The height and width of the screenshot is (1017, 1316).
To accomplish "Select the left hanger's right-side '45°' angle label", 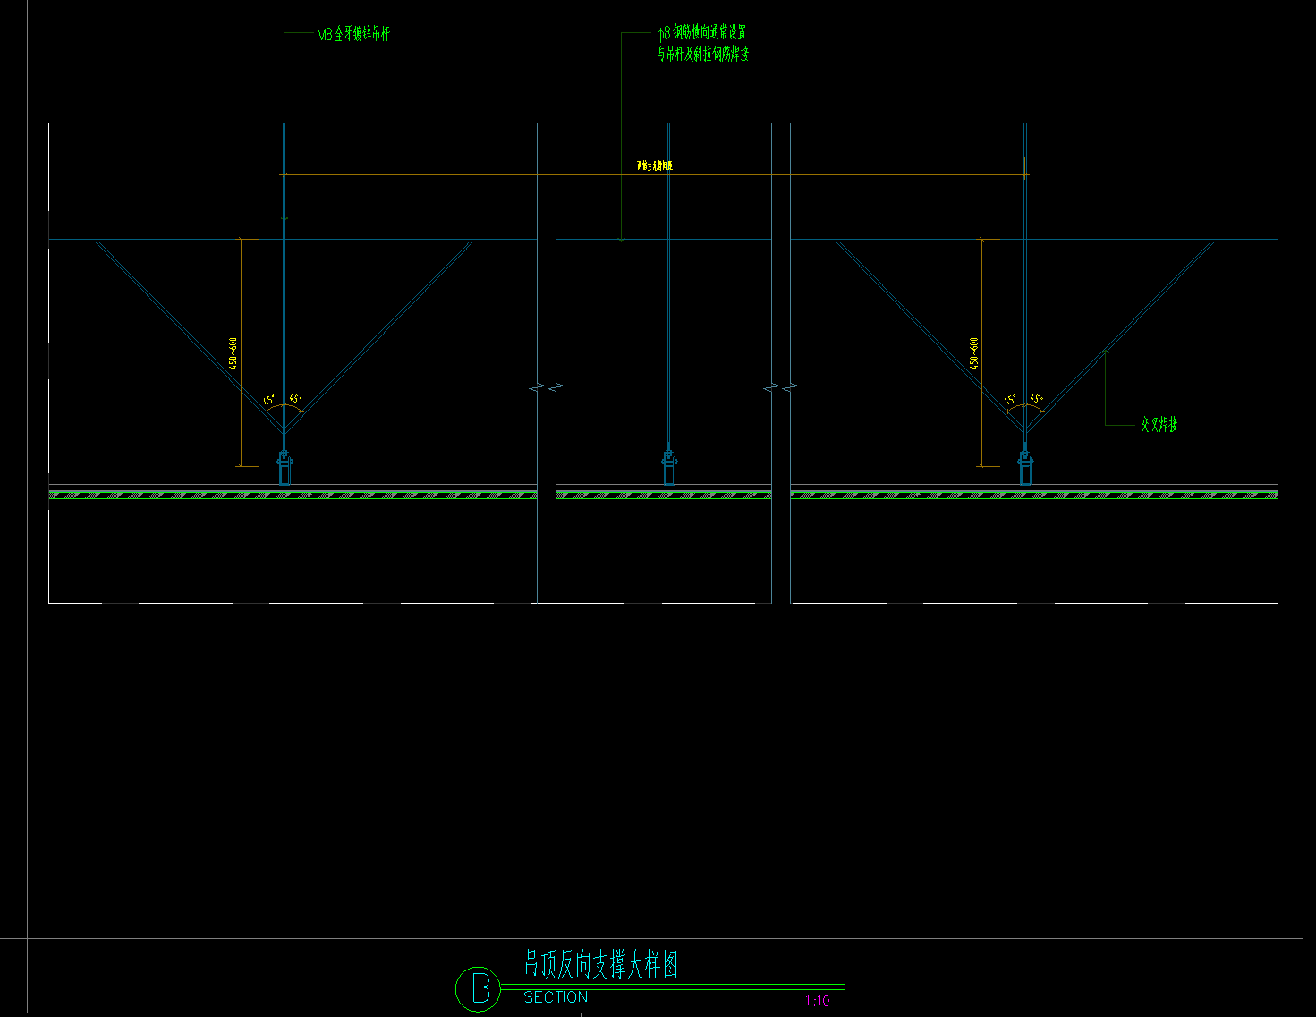I will [295, 399].
